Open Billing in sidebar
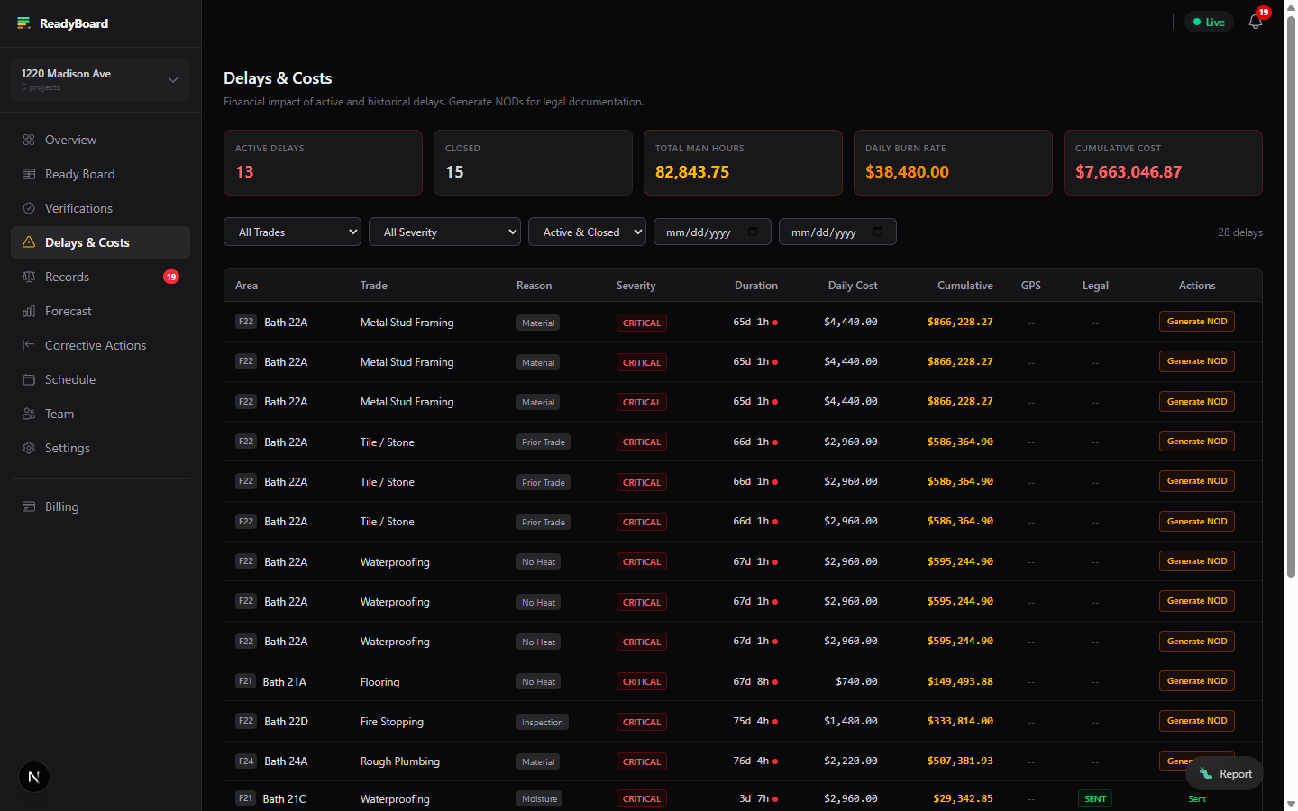Viewport: 1298px width, 811px height. (x=100, y=506)
